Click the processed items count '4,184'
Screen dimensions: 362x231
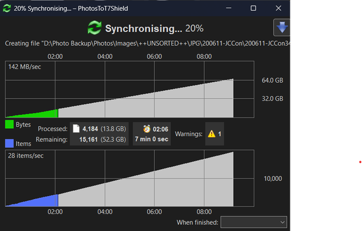pos(90,129)
